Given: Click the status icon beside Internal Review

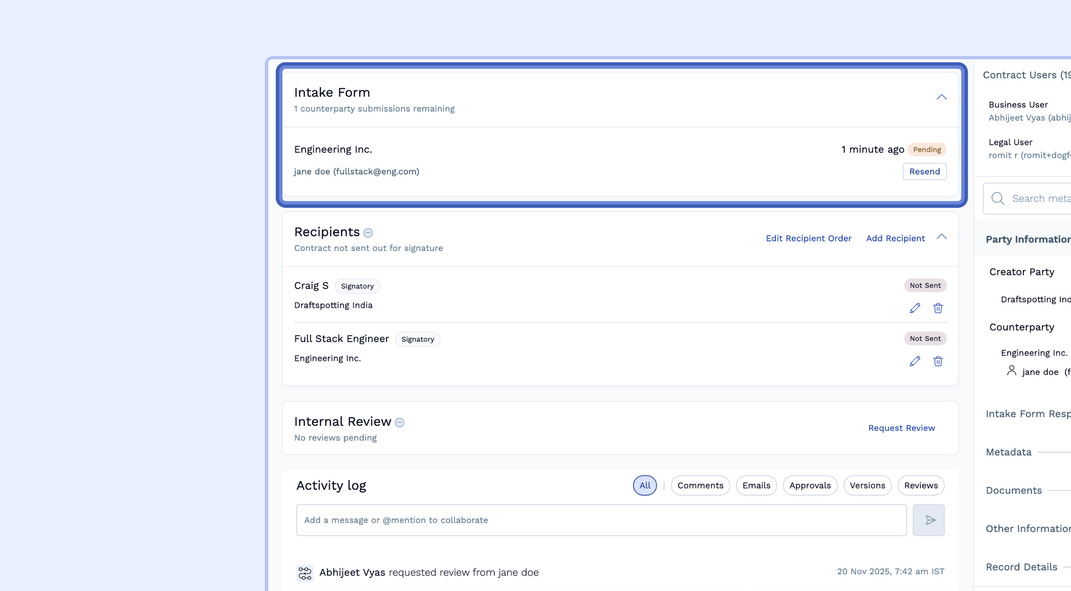Looking at the screenshot, I should click(x=400, y=422).
